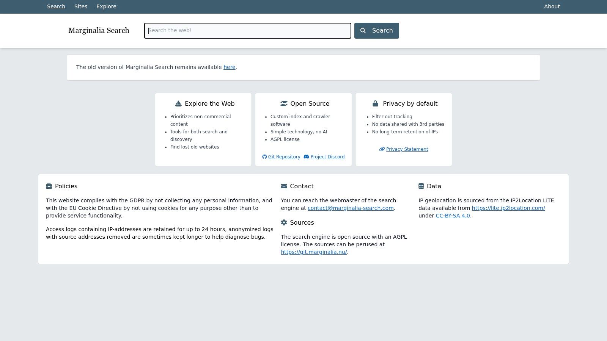Open the CC-BY-SA 4.0 license link
This screenshot has height=341, width=607.
tap(453, 216)
